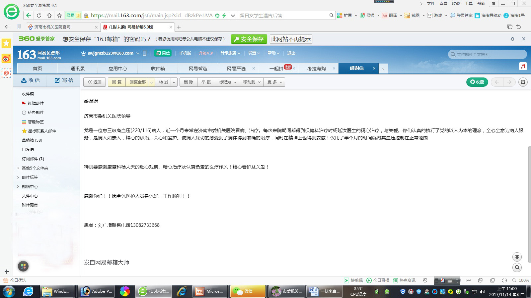Click the magnifier zoom icon
The image size is (531, 298).
pyautogui.click(x=517, y=268)
